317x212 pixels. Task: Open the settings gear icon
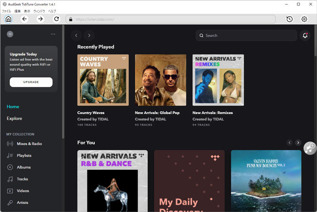coord(304,19)
